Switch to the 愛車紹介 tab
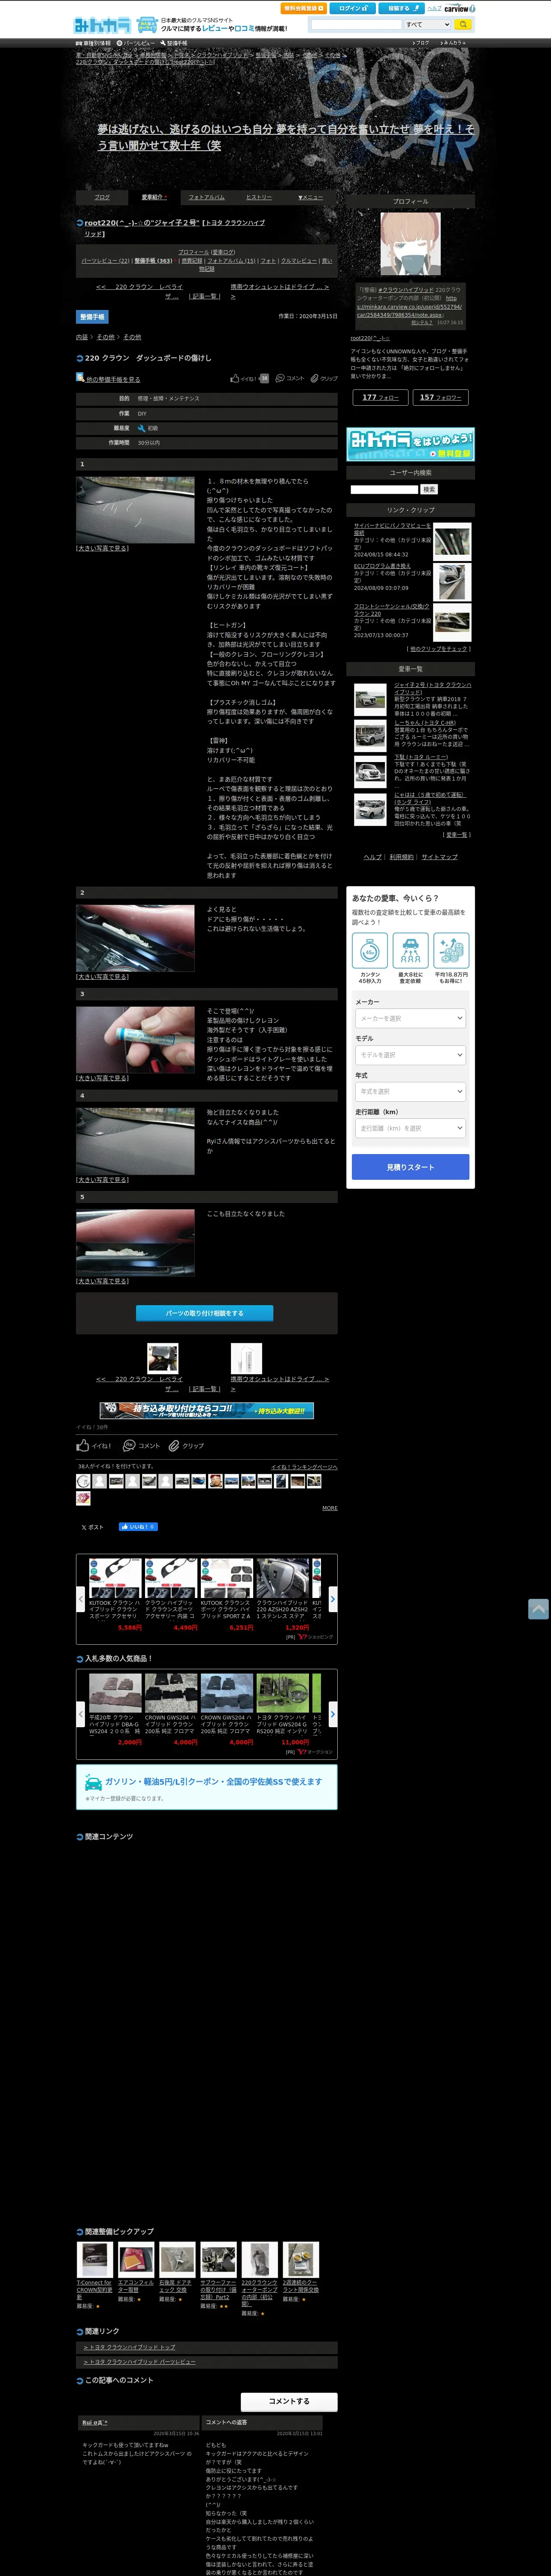The image size is (551, 2576). 154,197
